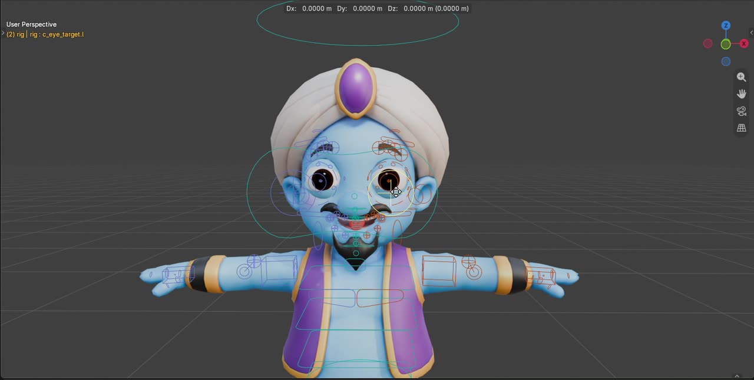This screenshot has height=380, width=754.
Task: Toggle the camera view icon
Action: (x=741, y=111)
